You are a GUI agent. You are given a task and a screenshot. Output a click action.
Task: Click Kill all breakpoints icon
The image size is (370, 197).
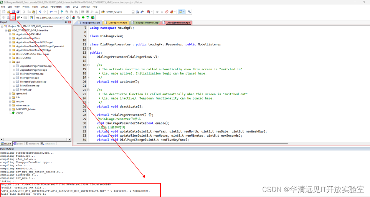coord(172,12)
